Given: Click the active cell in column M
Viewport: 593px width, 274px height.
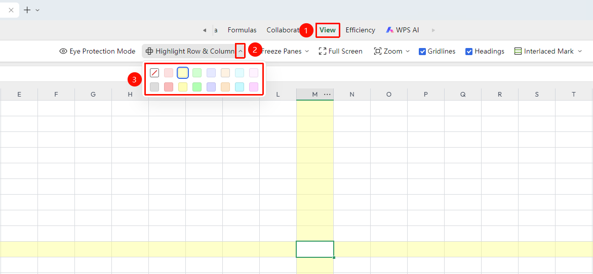Looking at the screenshot, I should [315, 249].
